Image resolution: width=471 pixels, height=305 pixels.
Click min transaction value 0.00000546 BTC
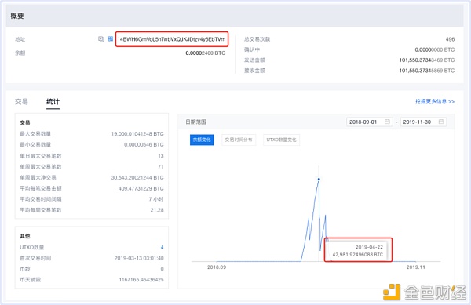(x=144, y=145)
